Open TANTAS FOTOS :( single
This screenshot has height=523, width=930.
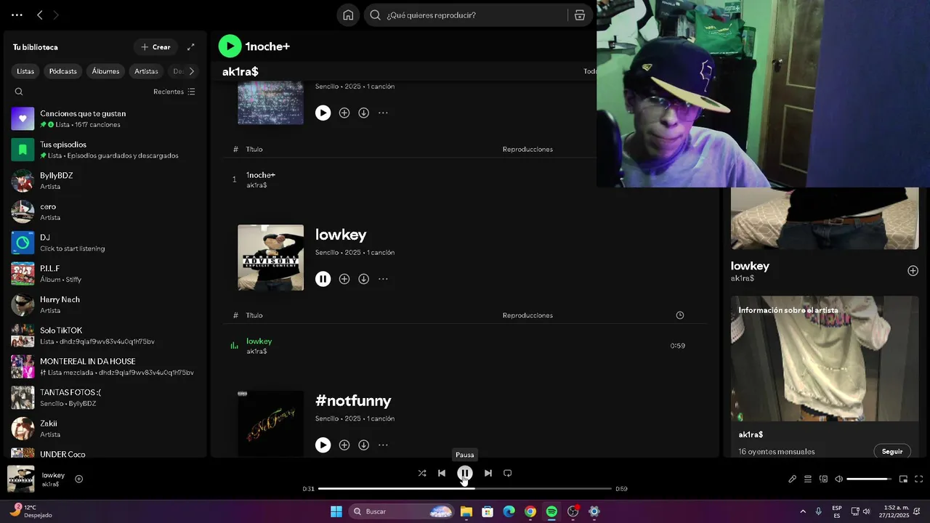point(105,397)
